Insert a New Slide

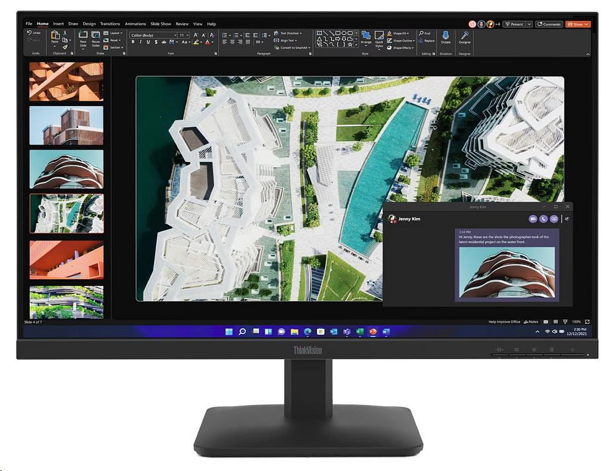[83, 37]
